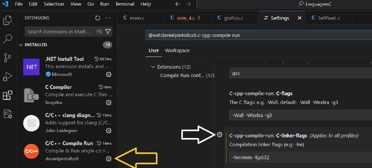Screen dimensions: 372x168
Task: Collapse Extensions (12) settings tree node
Action: 153,67
